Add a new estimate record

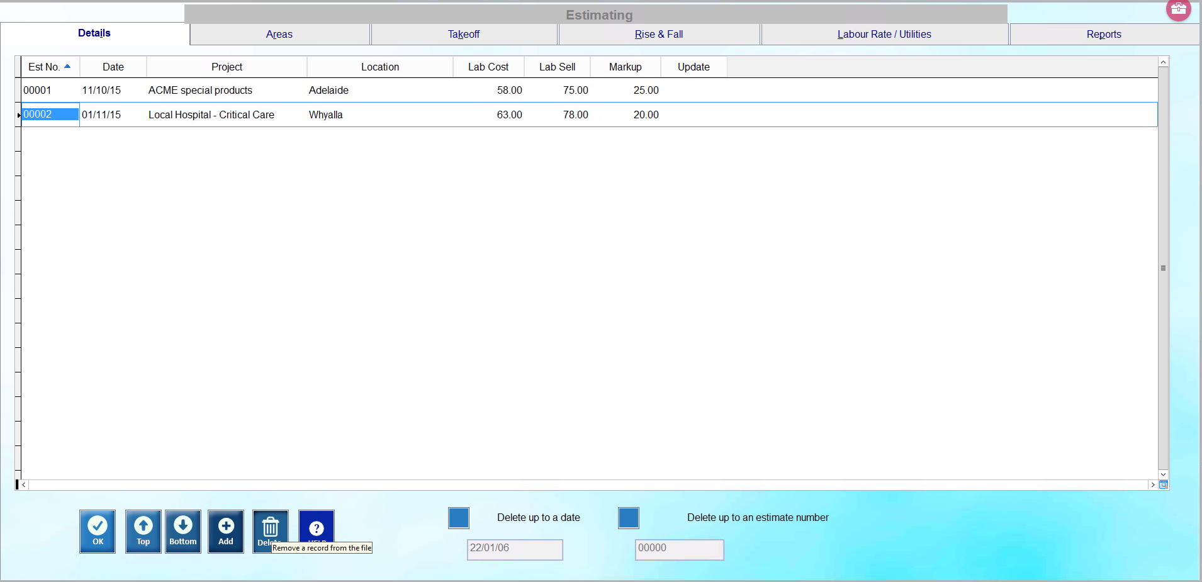click(x=226, y=532)
